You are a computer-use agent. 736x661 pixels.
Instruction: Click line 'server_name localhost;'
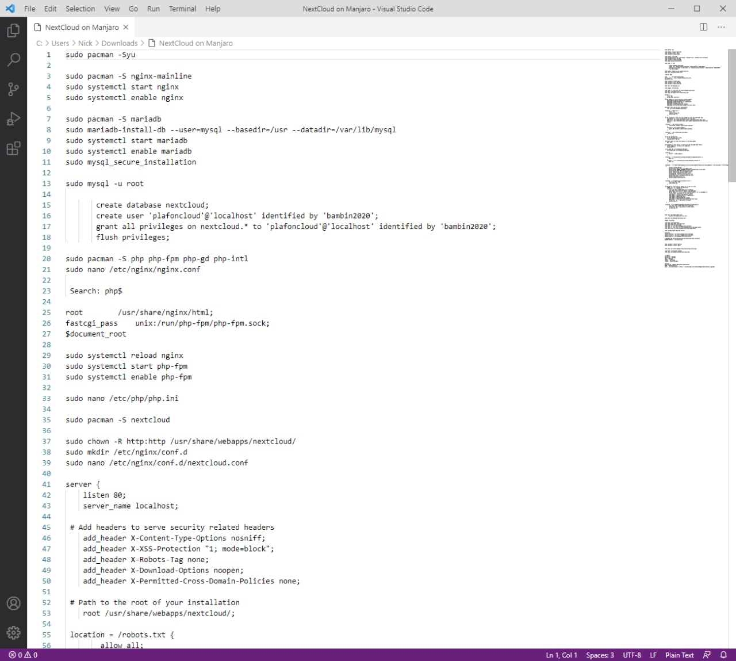131,506
